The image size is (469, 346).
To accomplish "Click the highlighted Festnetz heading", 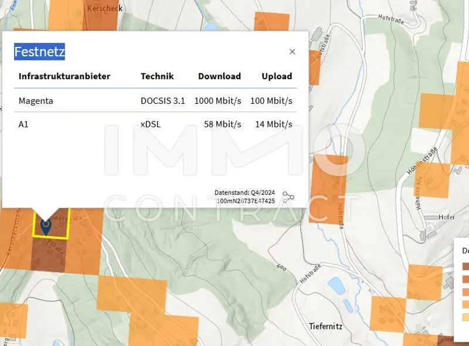I will tap(39, 52).
